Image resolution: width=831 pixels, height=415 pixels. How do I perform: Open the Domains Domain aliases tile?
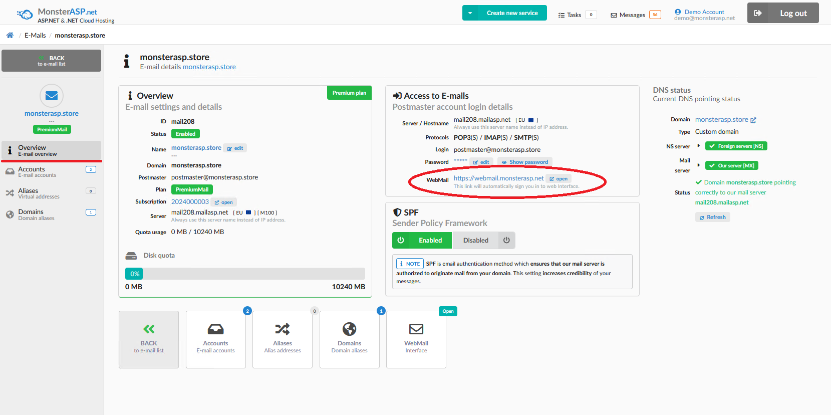coord(350,339)
